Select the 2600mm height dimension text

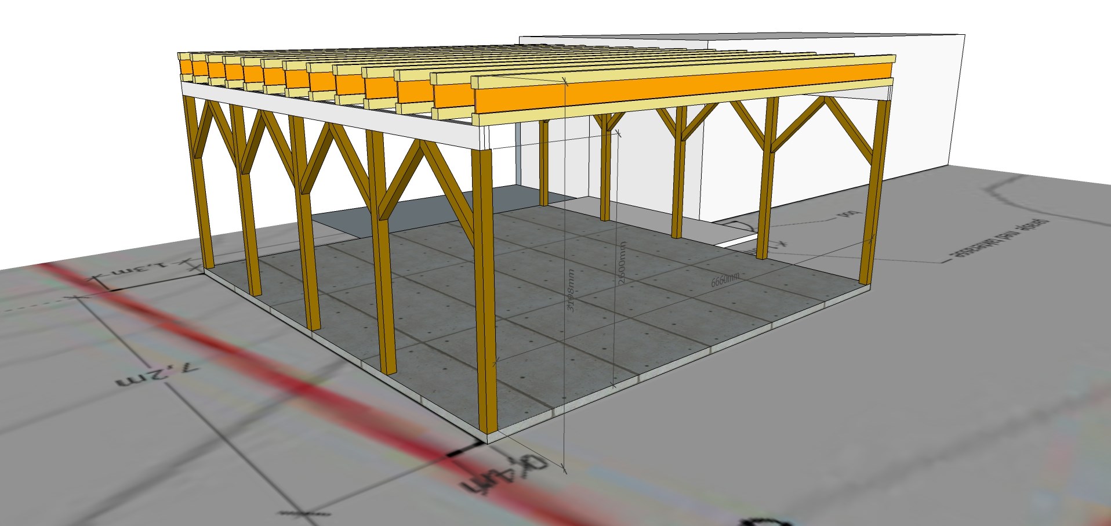[x=621, y=262]
